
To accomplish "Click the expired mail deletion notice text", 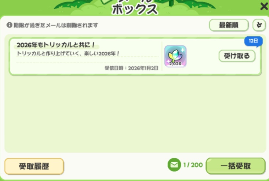I will click(56, 25).
